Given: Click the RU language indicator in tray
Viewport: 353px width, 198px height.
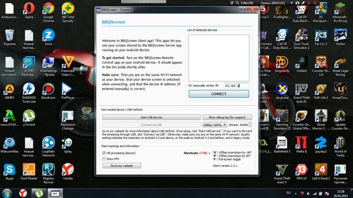Looking at the screenshot, I should pos(288,193).
